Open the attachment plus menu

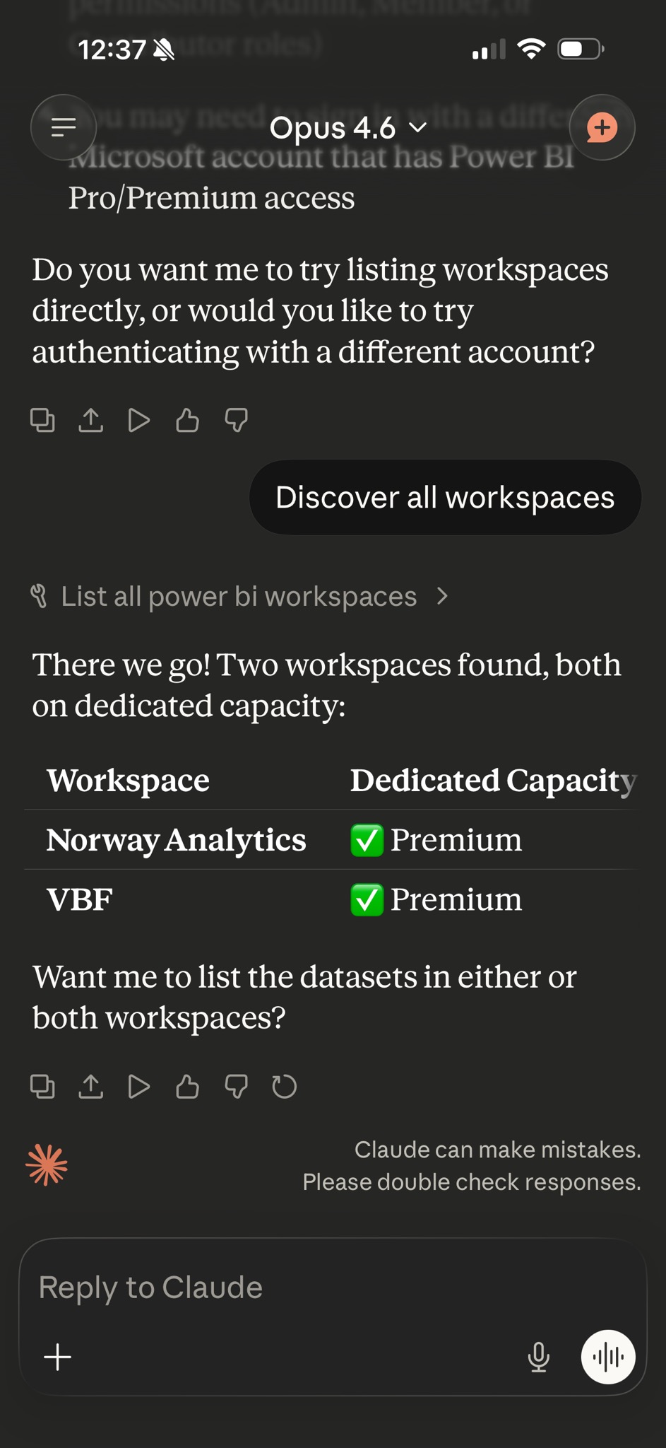coord(58,1357)
